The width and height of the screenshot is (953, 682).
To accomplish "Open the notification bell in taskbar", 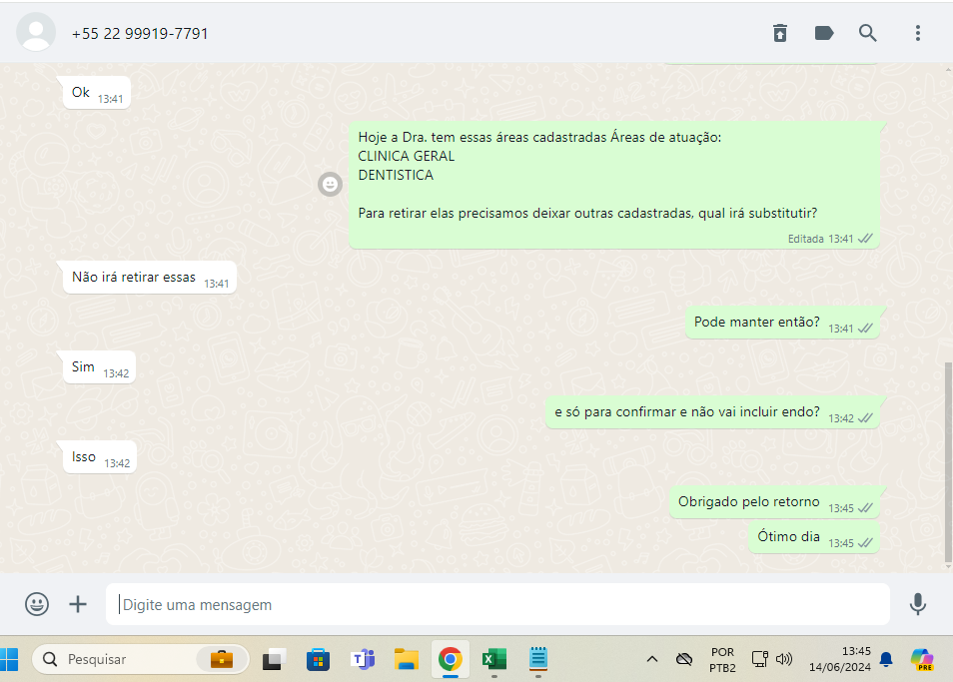I will tap(885, 659).
